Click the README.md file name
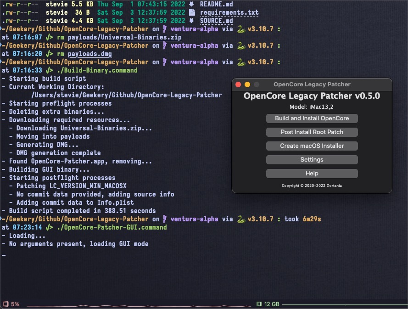 pos(217,4)
